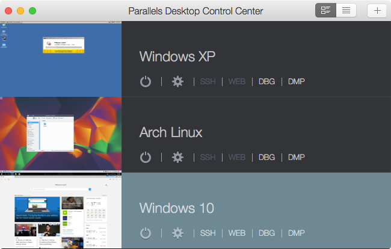Open the Arch Linux preview thumbnail

click(x=60, y=135)
